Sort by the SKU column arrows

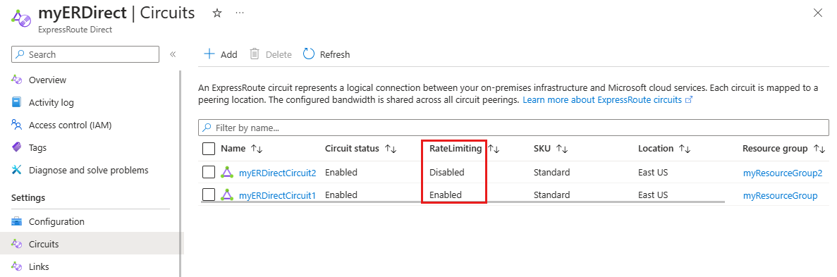pyautogui.click(x=561, y=149)
